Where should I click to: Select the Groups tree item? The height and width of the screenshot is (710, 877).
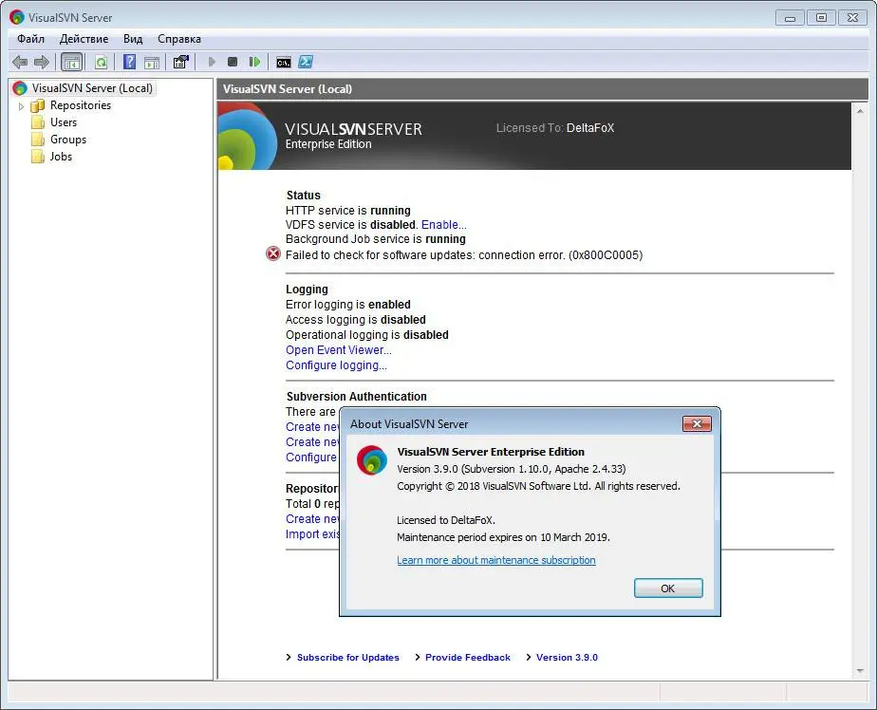coord(68,140)
